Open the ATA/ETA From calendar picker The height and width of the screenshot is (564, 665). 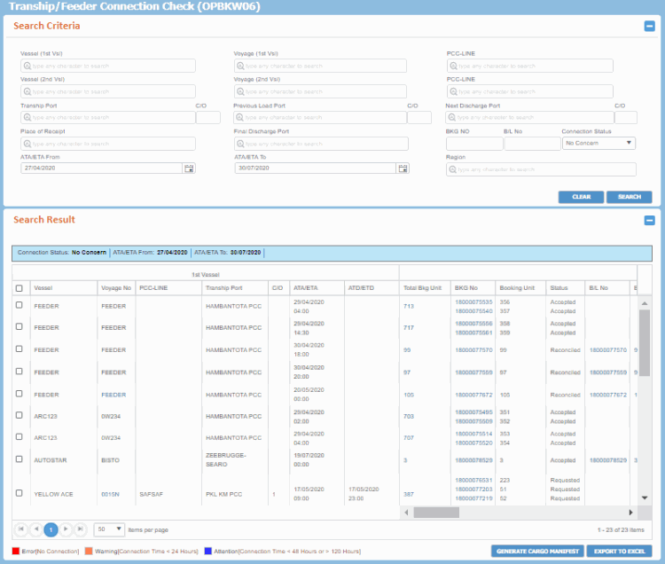[x=189, y=168]
